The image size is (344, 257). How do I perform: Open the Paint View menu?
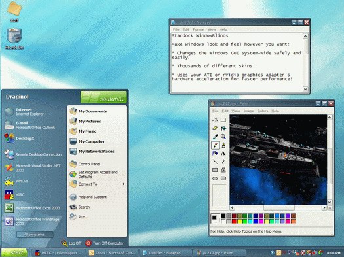tap(236, 111)
